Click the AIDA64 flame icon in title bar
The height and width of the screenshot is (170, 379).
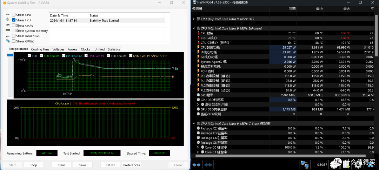tap(4, 3)
